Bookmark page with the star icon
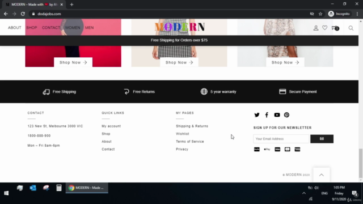 320,14
